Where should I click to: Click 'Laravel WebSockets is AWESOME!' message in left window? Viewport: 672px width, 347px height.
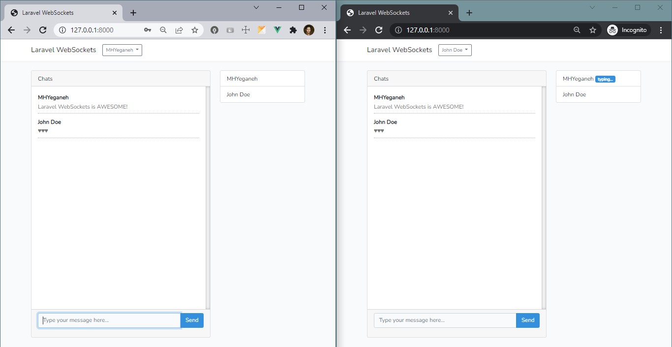(x=83, y=107)
